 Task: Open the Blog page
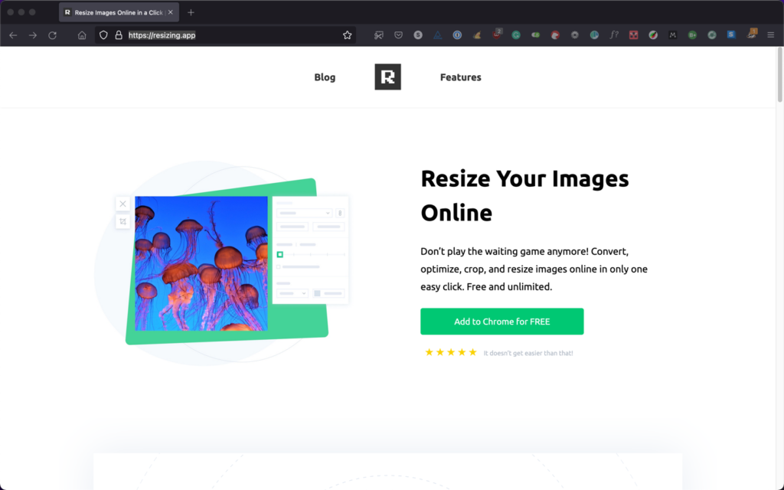point(325,77)
